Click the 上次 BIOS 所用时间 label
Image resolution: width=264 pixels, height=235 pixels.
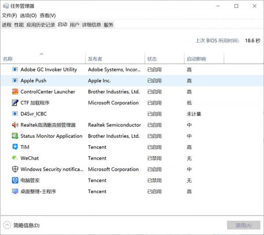click(x=217, y=40)
